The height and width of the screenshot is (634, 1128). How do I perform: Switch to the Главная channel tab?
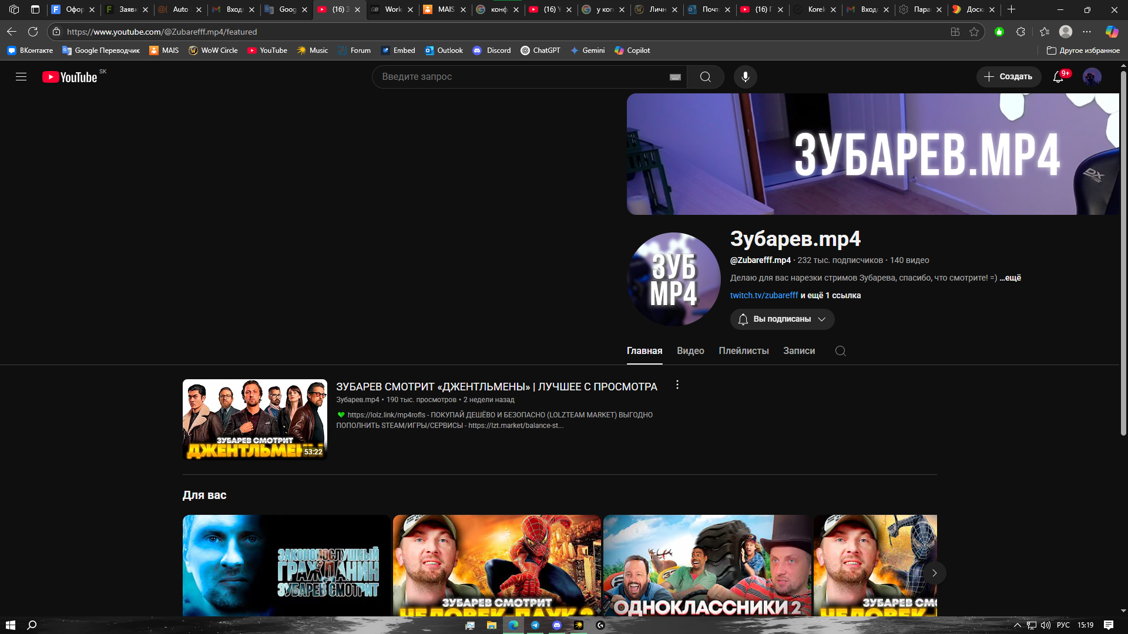(x=644, y=351)
